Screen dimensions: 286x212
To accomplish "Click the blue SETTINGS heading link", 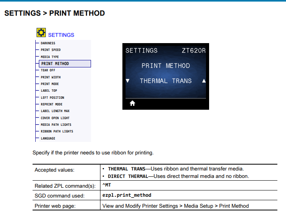I will (x=61, y=35).
